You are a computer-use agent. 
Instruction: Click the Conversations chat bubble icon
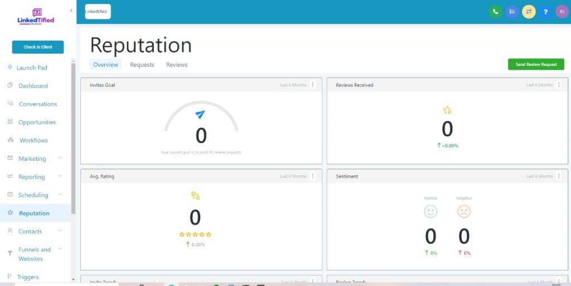10,103
